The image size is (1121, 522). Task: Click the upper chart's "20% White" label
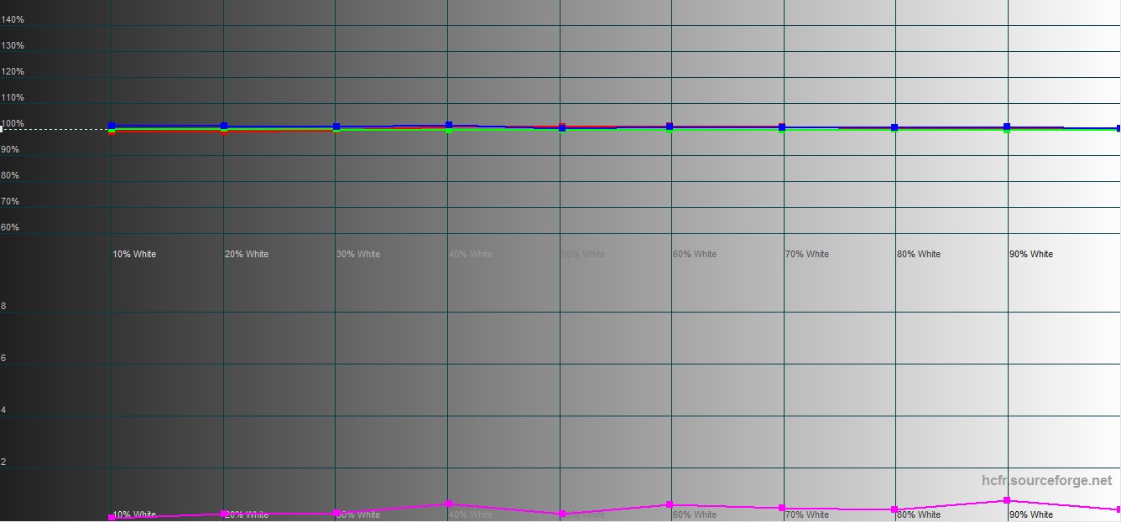(247, 254)
